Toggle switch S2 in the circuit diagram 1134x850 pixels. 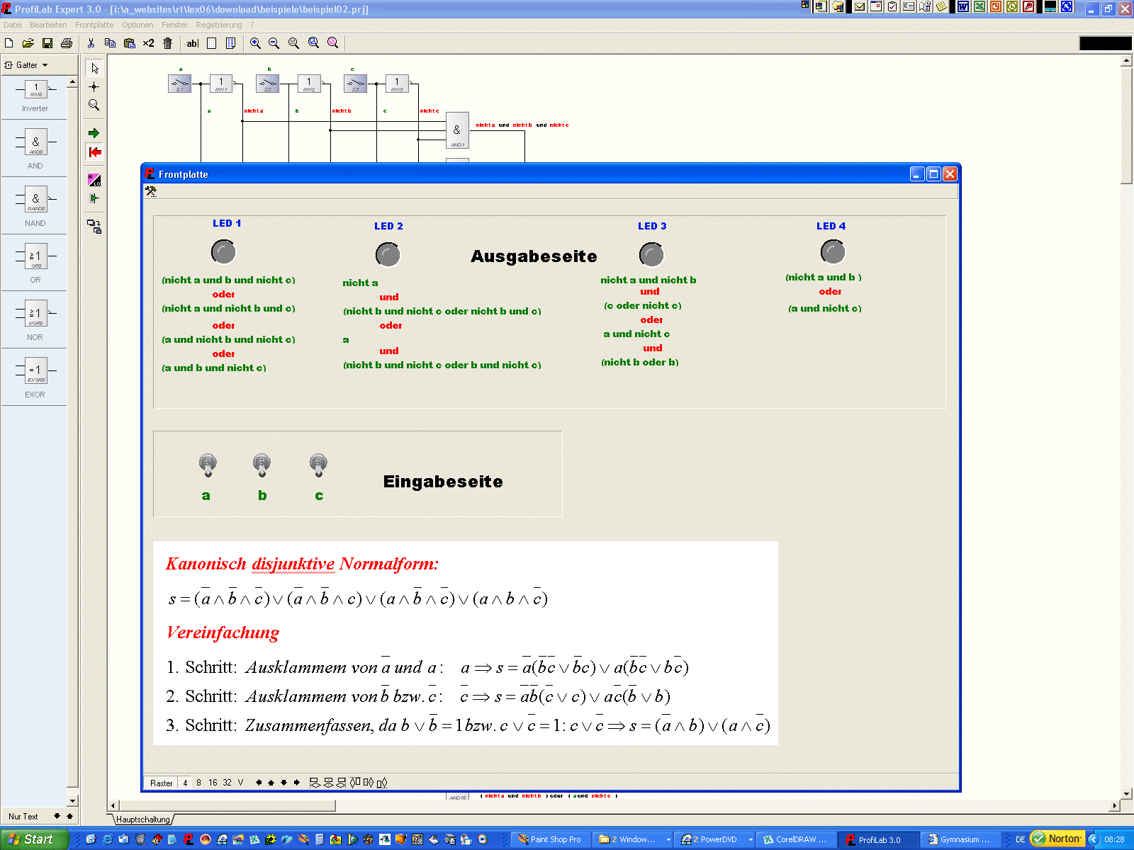(x=267, y=84)
